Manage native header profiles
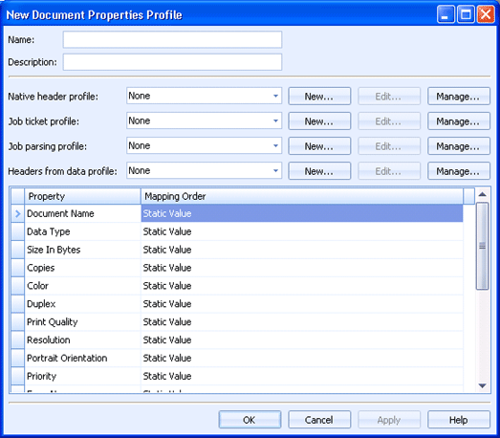Screen dimensions: 500x438 [459, 96]
